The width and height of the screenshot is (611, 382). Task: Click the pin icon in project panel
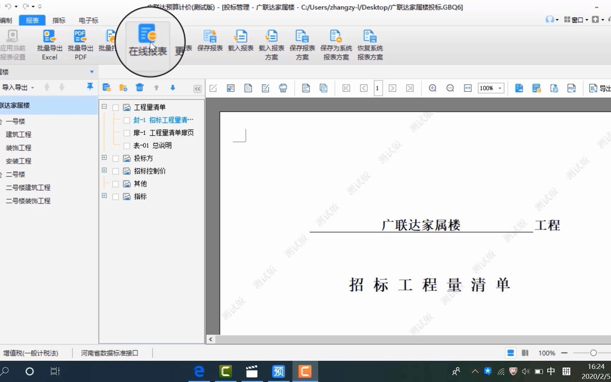click(90, 87)
